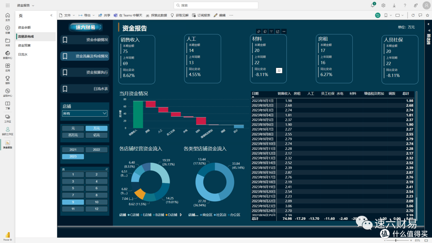Open the user profile avatar
The height and width of the screenshot is (243, 432).
click(x=426, y=5)
